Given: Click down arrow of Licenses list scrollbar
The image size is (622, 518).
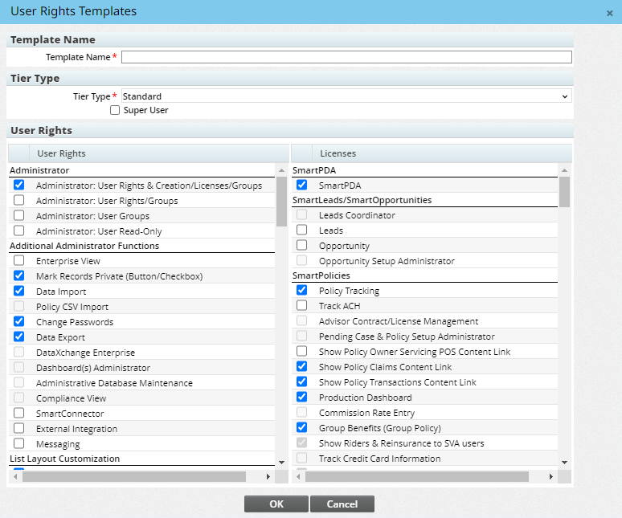Looking at the screenshot, I should click(x=564, y=462).
